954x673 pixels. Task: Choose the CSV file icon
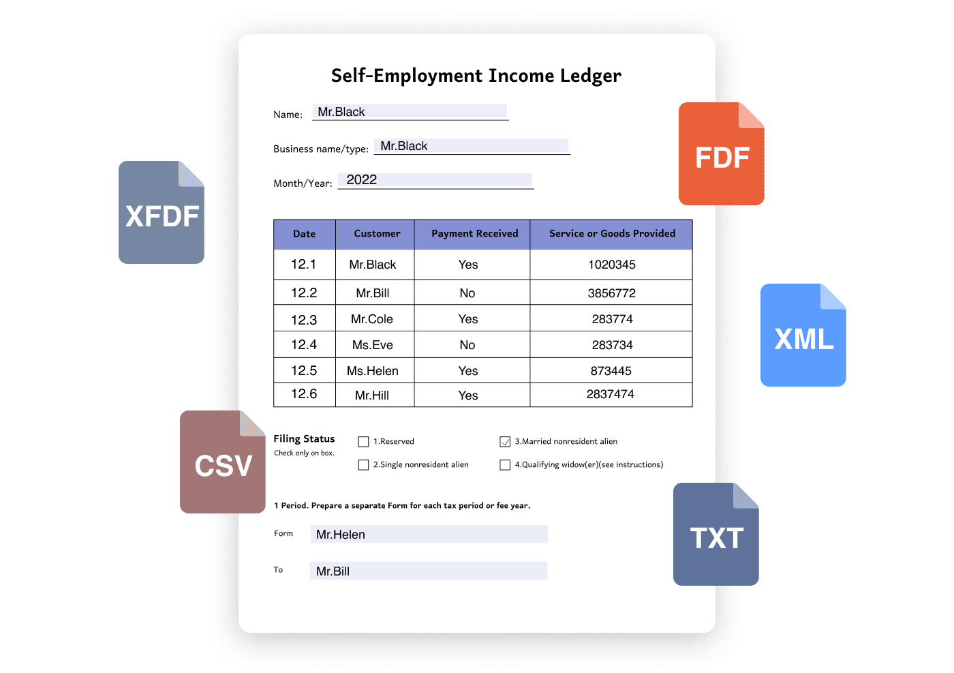tap(223, 462)
